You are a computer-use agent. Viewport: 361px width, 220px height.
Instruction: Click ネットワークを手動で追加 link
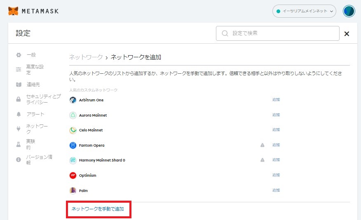click(x=98, y=209)
